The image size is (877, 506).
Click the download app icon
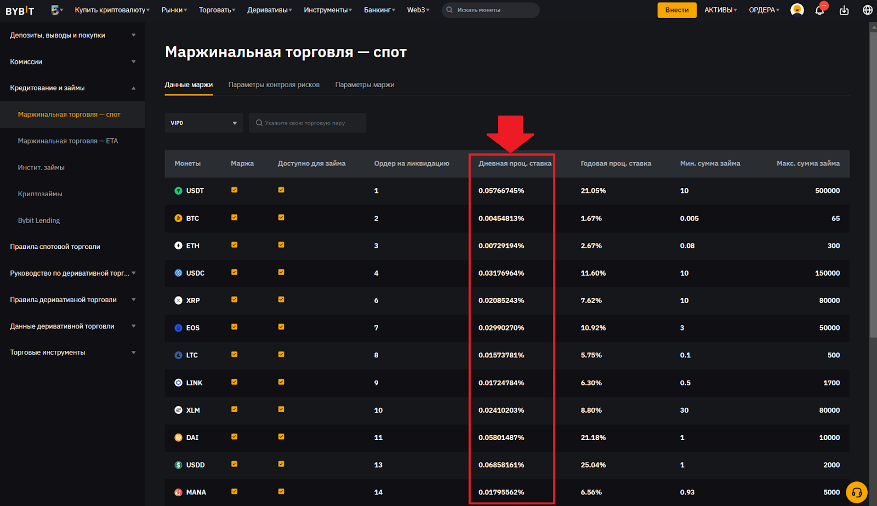pyautogui.click(x=844, y=10)
